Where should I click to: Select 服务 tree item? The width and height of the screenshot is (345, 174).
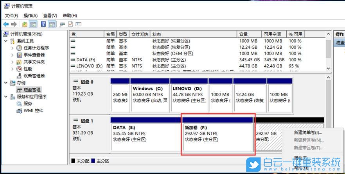[28, 103]
